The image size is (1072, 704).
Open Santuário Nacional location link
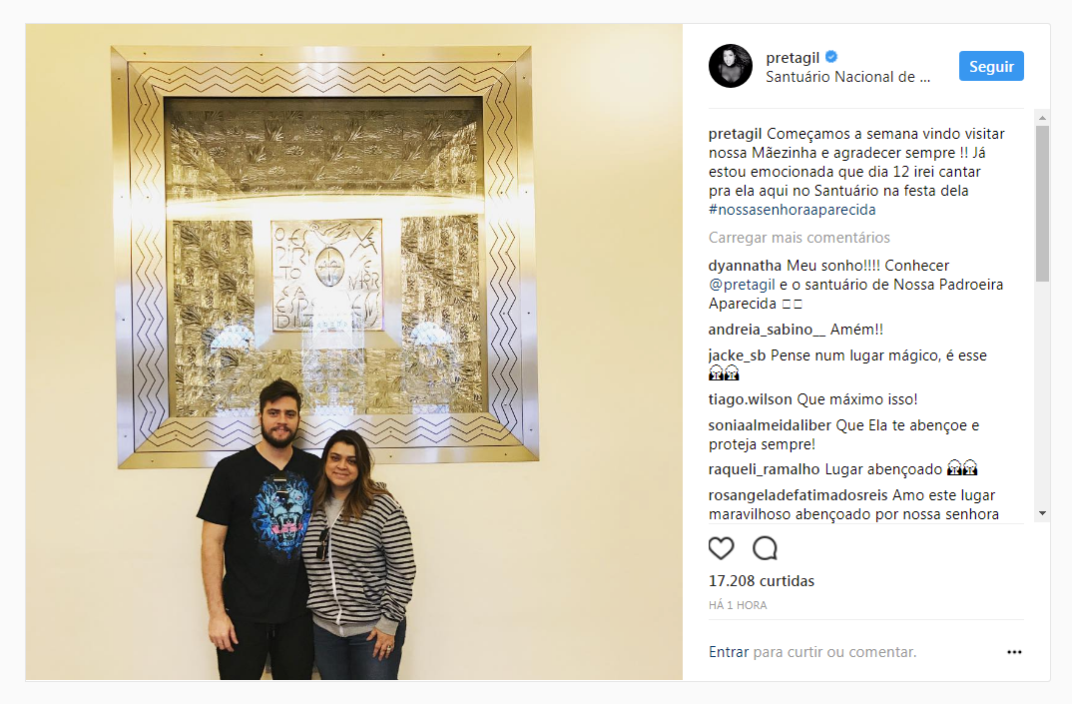tap(847, 77)
